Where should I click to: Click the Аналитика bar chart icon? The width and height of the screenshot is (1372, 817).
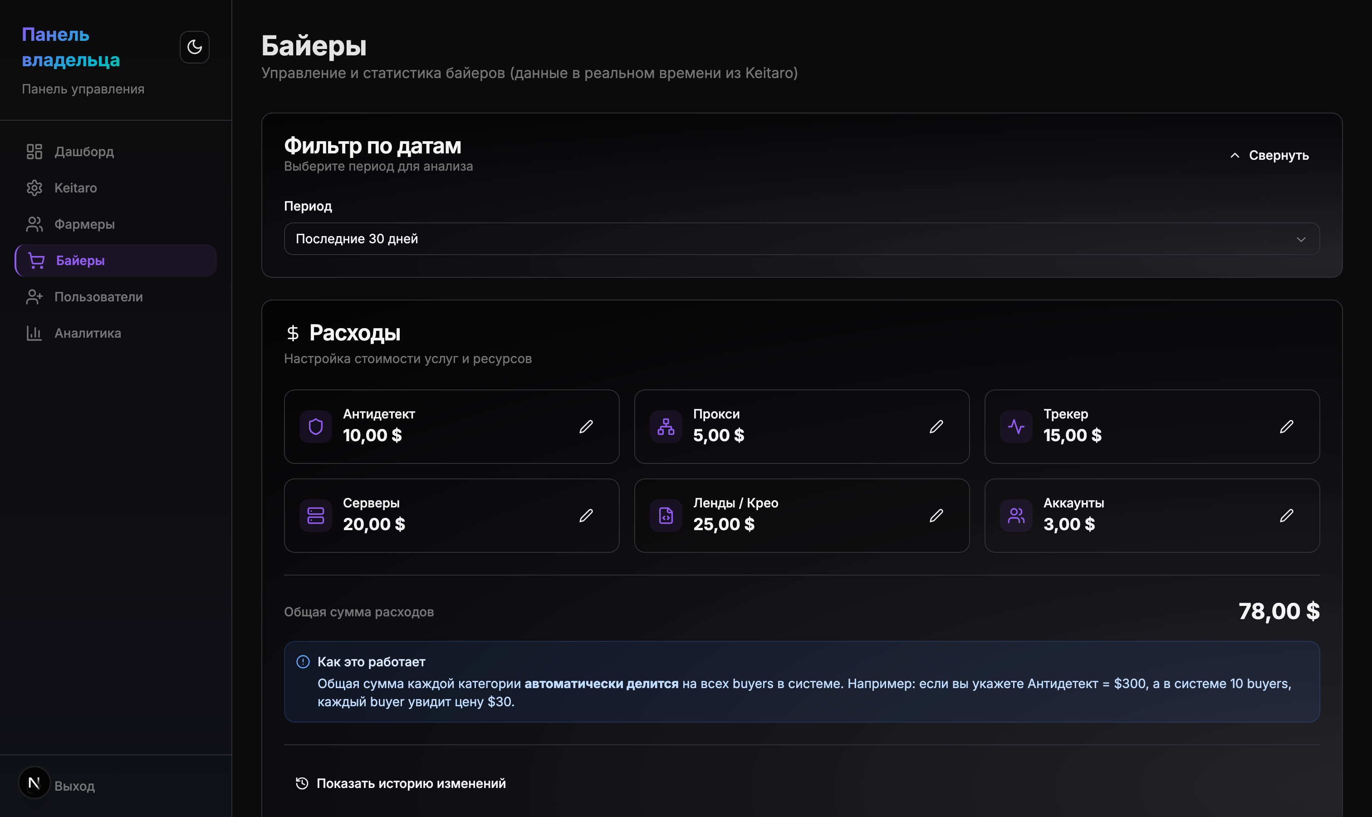[x=34, y=333]
